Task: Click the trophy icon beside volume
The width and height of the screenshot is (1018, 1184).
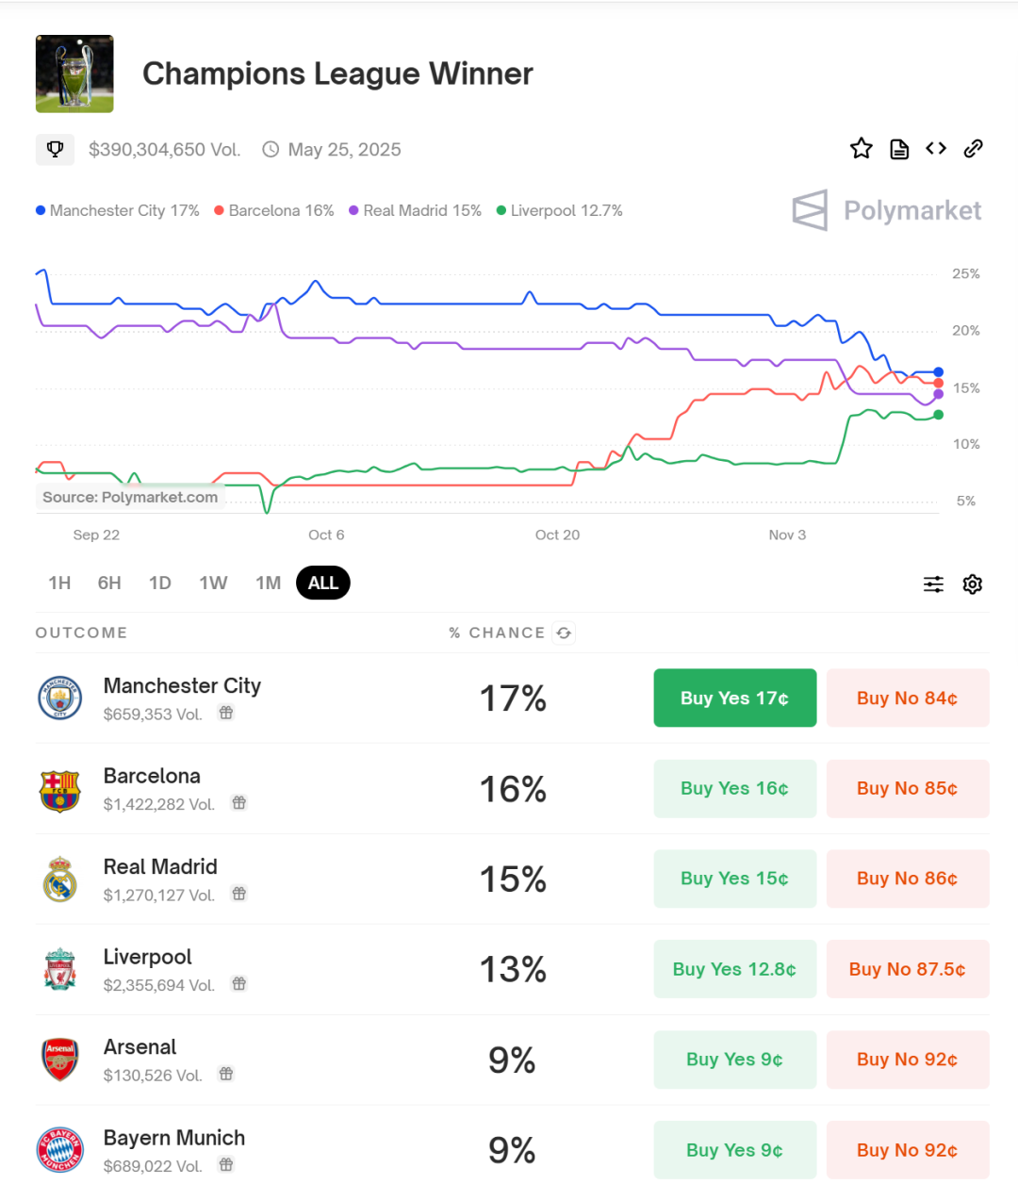Action: [x=55, y=149]
